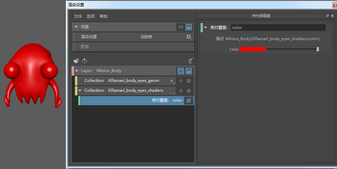Image resolution: width=337 pixels, height=169 pixels.
Task: Toggle renderable clapboard for Minion_Body layer
Action: [189, 71]
